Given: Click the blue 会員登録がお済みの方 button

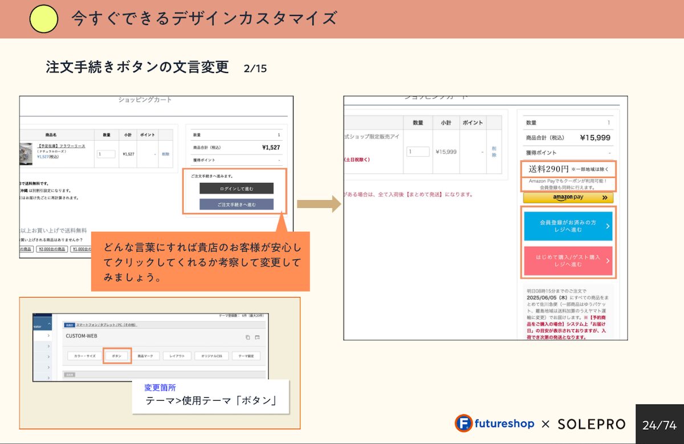Looking at the screenshot, I should tap(568, 226).
